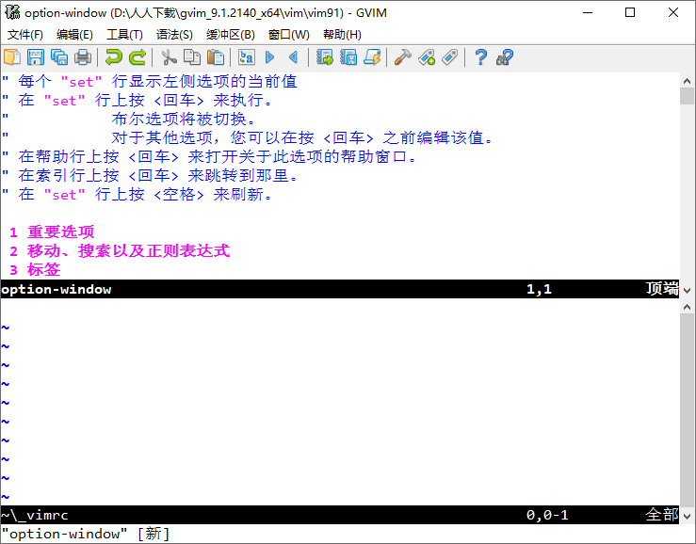
Task: Click the Jump to tag icon
Action: [449, 57]
